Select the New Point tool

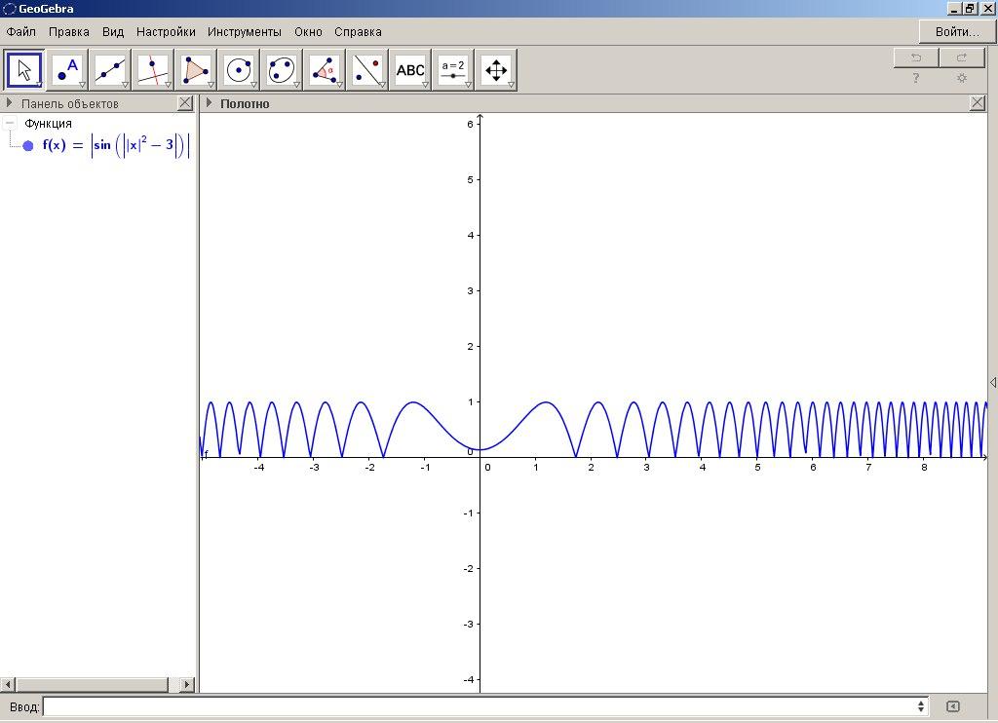coord(67,69)
